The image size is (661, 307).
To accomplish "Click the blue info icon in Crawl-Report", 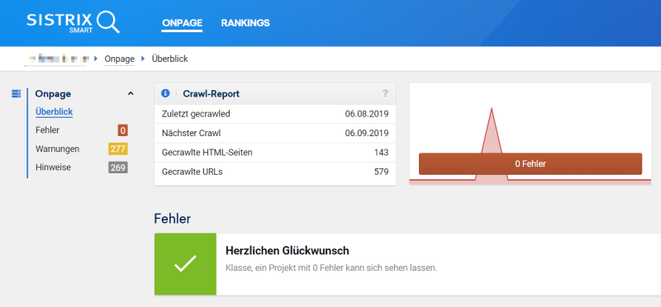I will coord(165,93).
